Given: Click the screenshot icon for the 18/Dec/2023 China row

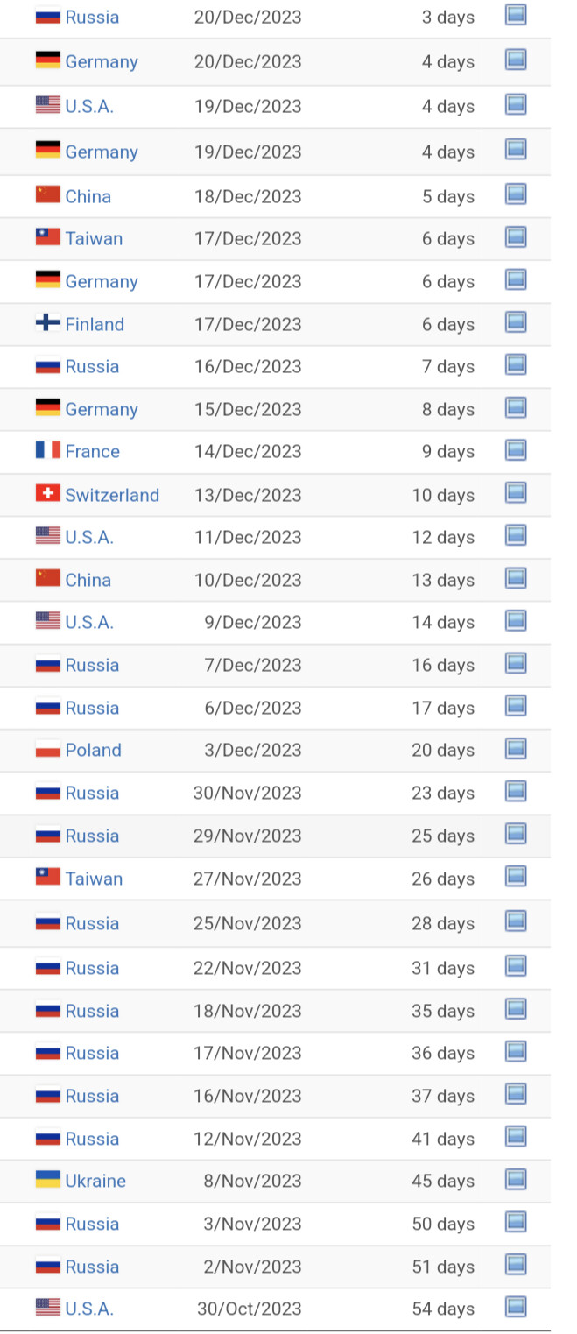Looking at the screenshot, I should (516, 195).
